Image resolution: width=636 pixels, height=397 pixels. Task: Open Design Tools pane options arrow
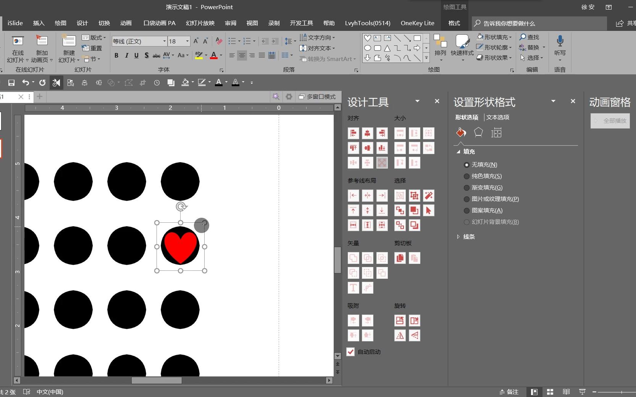click(x=417, y=101)
